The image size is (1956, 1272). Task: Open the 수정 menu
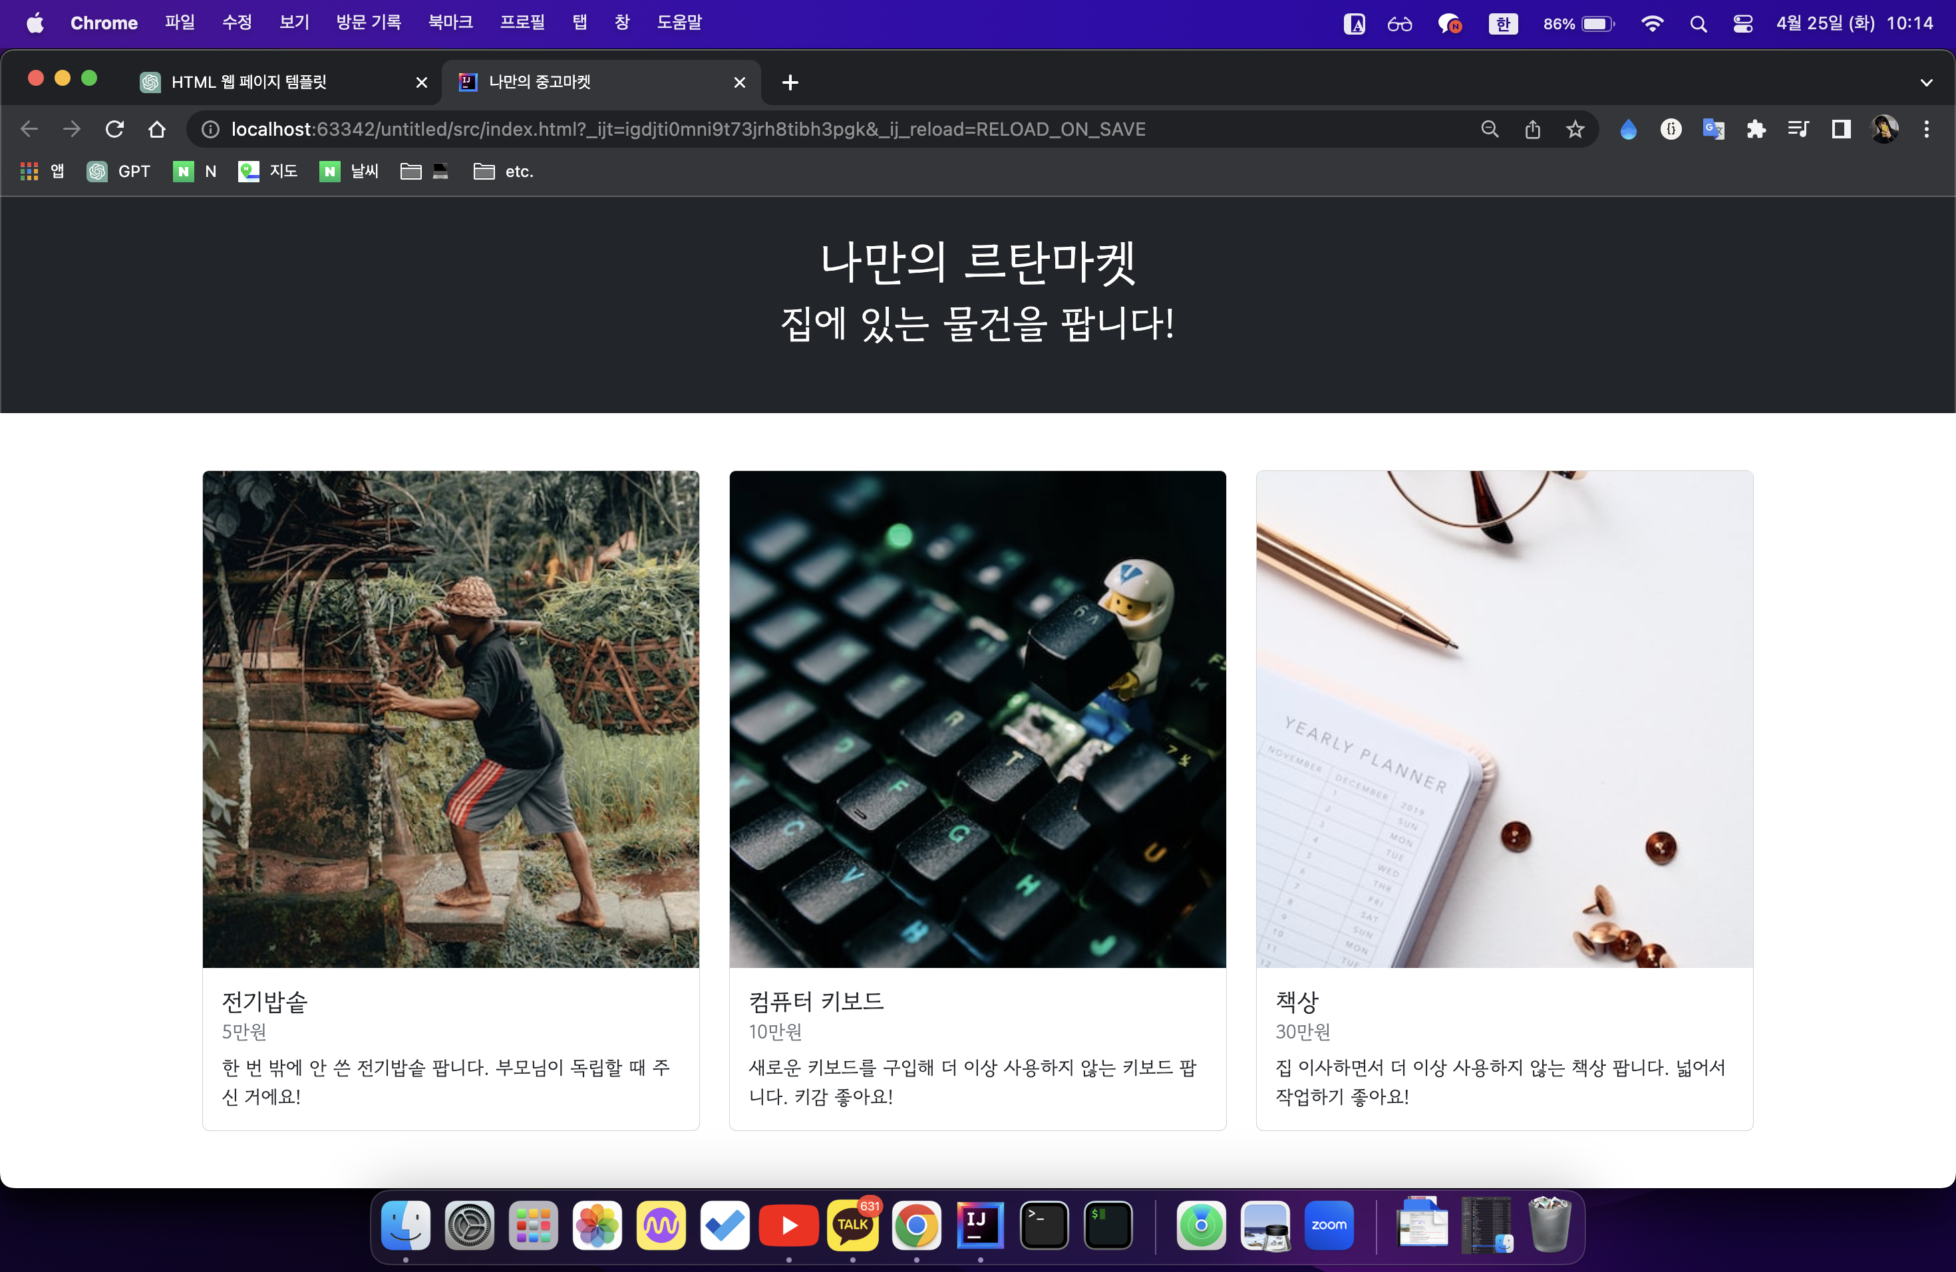237,23
